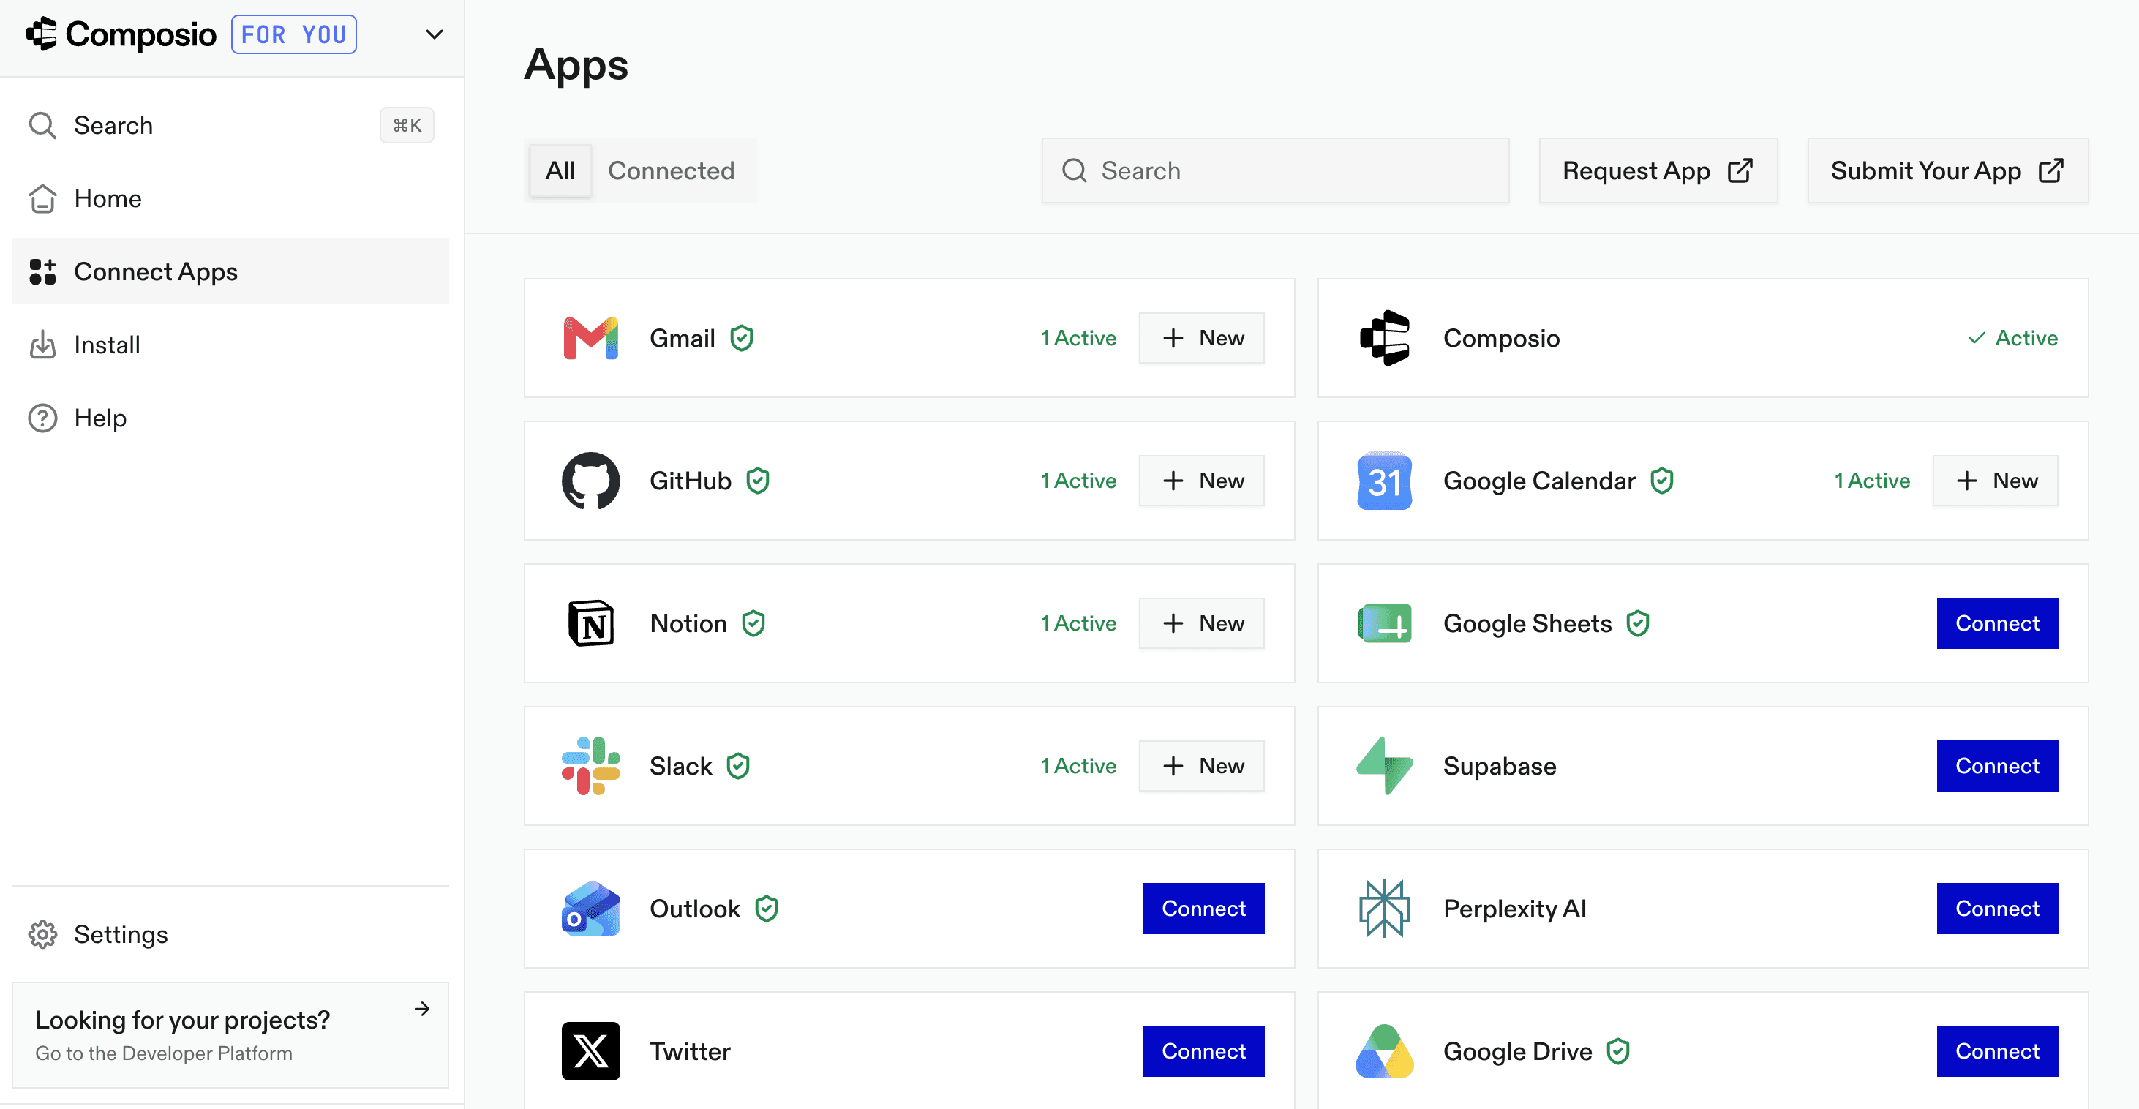Screen dimensions: 2139x1109
Task: Click the Request App button
Action: pyautogui.click(x=1658, y=170)
